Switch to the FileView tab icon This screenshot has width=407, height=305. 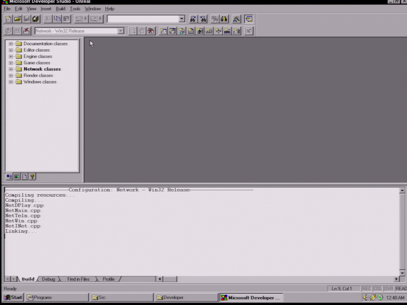pos(25,177)
